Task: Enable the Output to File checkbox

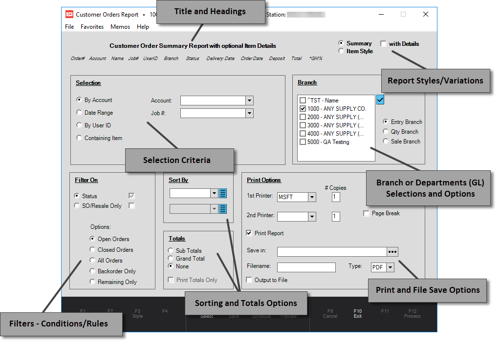Action: pyautogui.click(x=249, y=280)
